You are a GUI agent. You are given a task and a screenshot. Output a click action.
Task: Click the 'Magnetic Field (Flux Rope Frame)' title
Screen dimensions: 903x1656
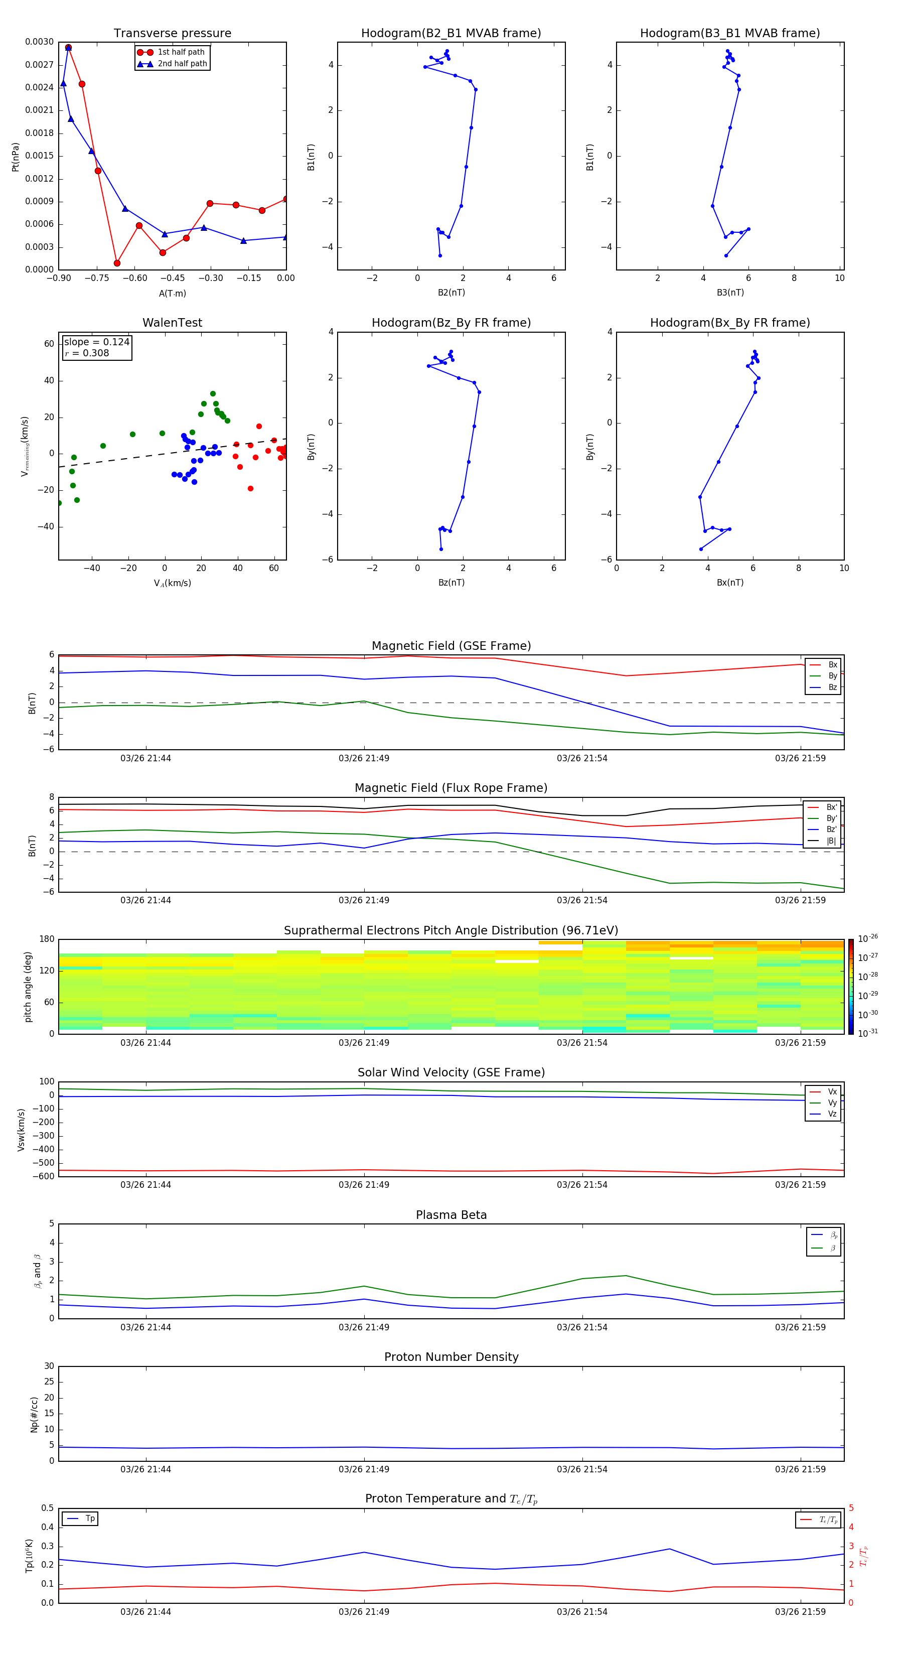451,788
